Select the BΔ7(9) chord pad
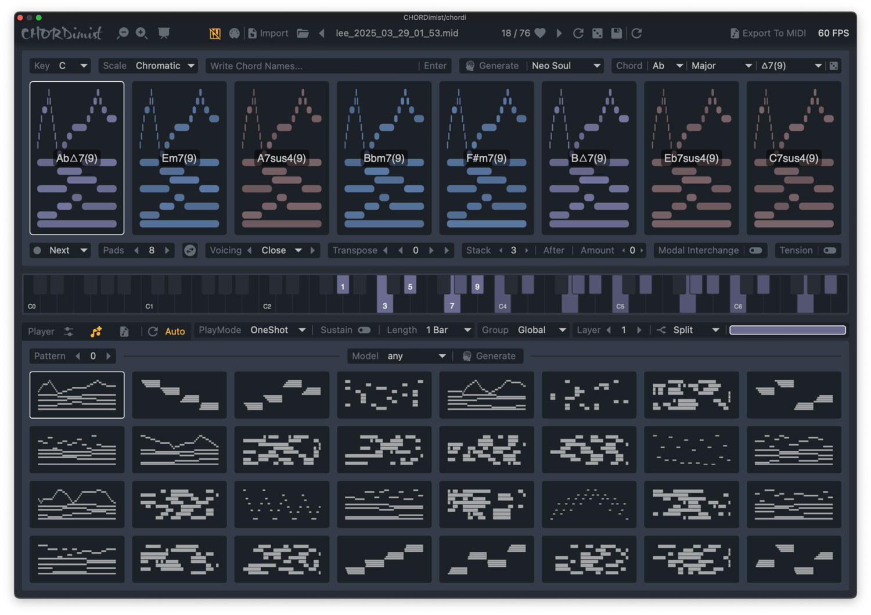 (589, 158)
